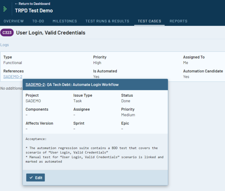Open the SADEMO-2 link in the popup header
This screenshot has width=225, height=191.
[x=35, y=85]
